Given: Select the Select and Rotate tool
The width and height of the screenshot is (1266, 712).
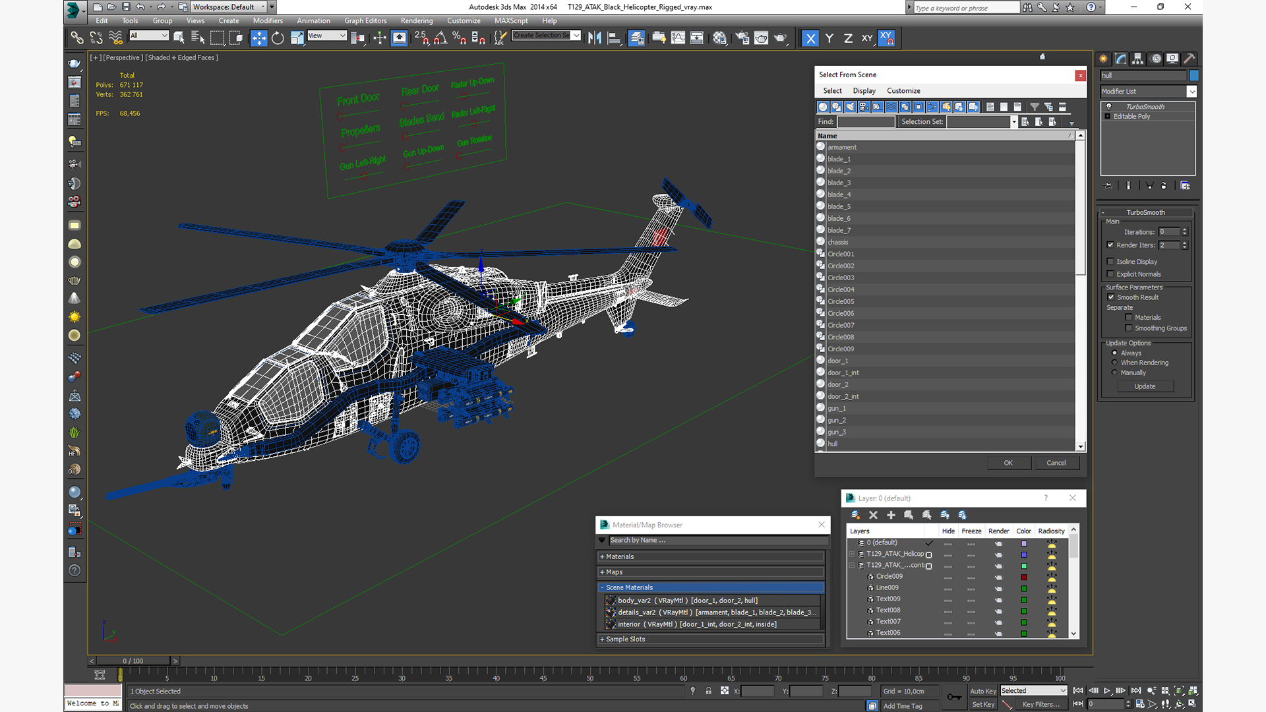Looking at the screenshot, I should click(x=278, y=38).
